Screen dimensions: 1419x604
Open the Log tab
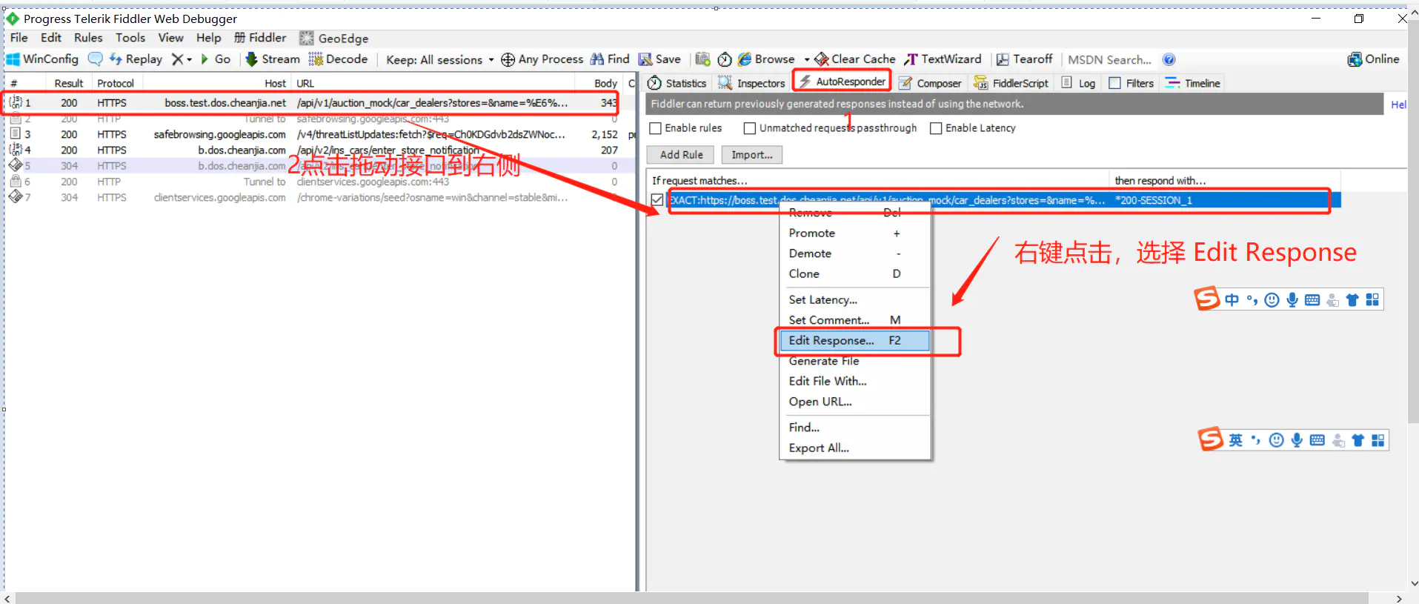[1078, 83]
